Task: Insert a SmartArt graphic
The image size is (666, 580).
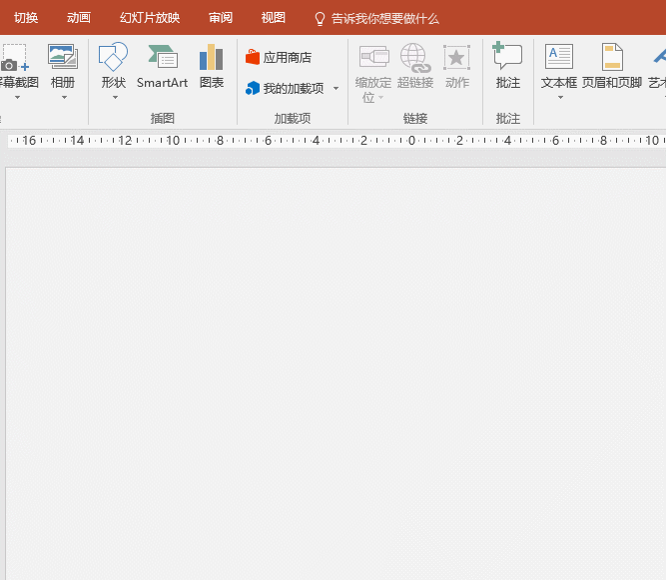Action: click(x=162, y=58)
